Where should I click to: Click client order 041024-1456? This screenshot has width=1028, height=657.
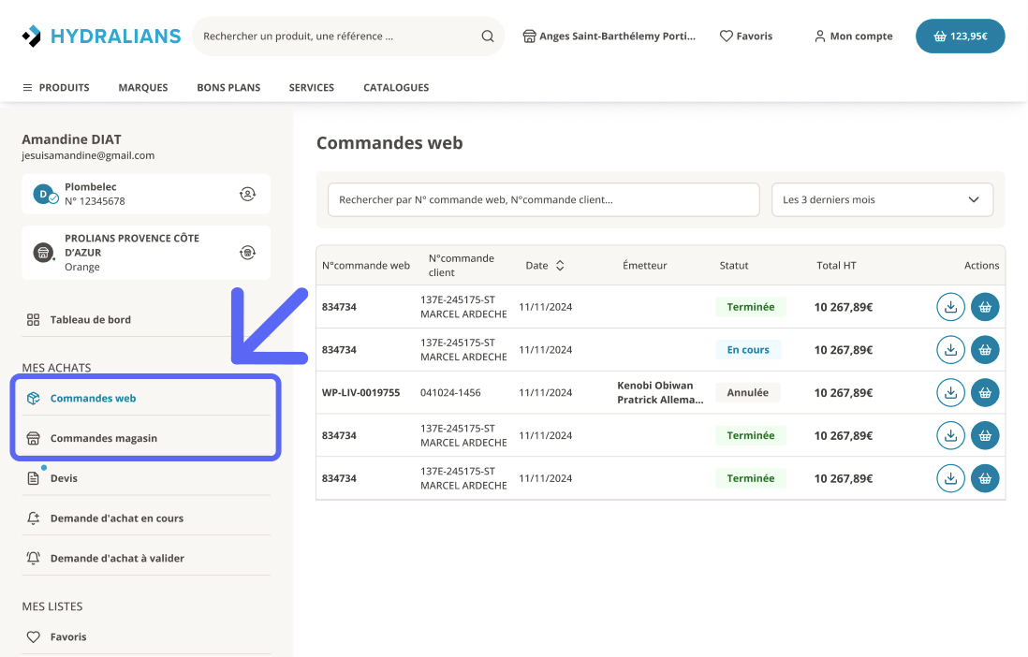click(450, 393)
